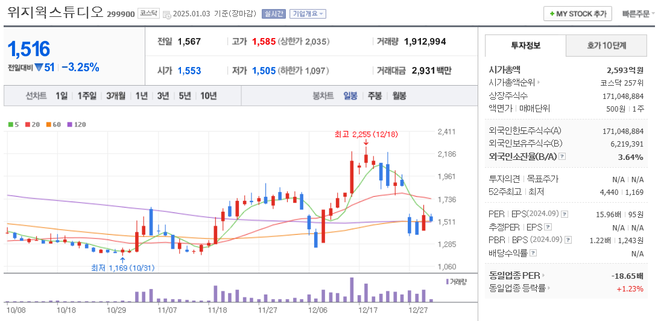
Task: Switch to the 투자정보 tab
Action: pos(525,46)
